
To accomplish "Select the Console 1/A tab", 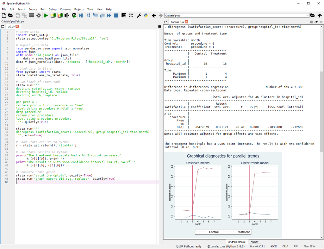I will click(x=177, y=22).
